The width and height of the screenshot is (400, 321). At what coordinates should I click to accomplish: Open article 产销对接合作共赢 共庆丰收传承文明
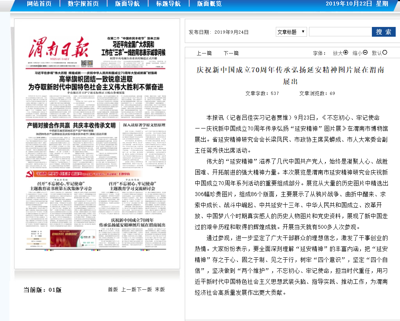71,125
